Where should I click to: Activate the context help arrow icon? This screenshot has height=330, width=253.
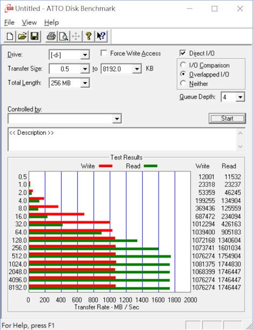[x=101, y=36]
